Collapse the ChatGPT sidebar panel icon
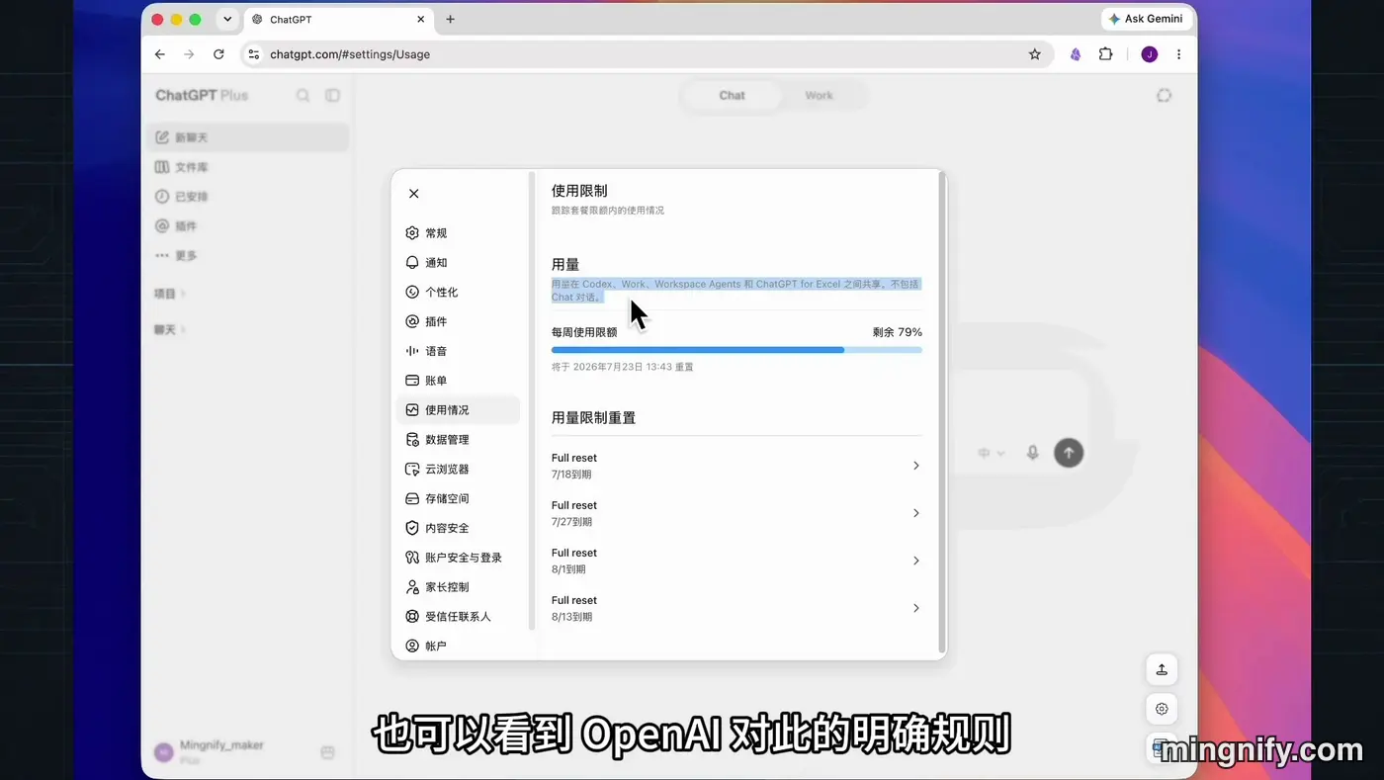This screenshot has height=780, width=1384. (333, 96)
